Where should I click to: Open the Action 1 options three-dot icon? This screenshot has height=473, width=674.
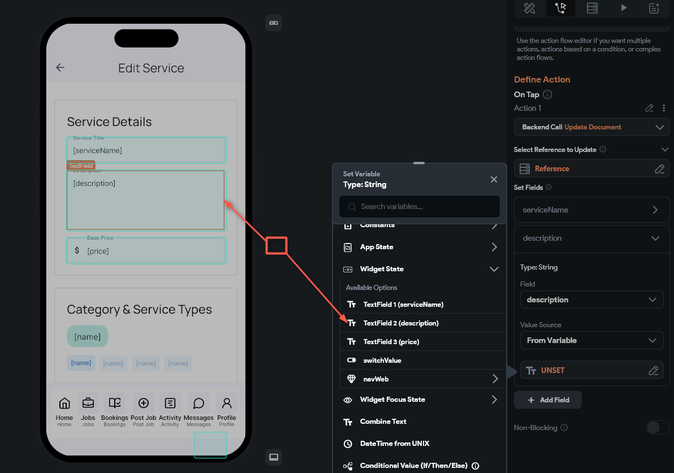pyautogui.click(x=664, y=108)
